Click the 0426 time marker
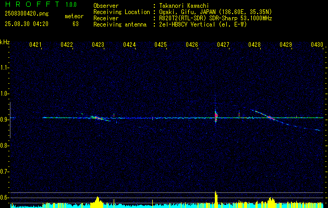328x208 pixels. [192, 45]
